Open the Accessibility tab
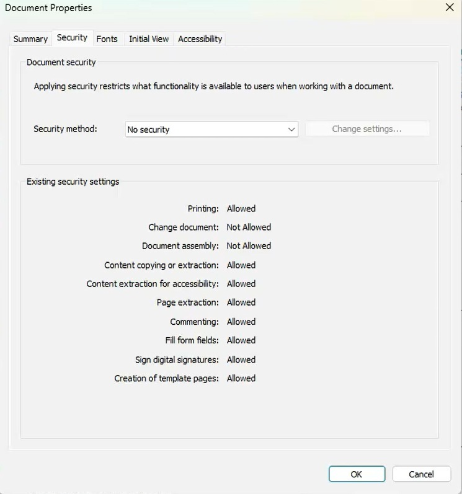This screenshot has width=462, height=494. (x=200, y=39)
